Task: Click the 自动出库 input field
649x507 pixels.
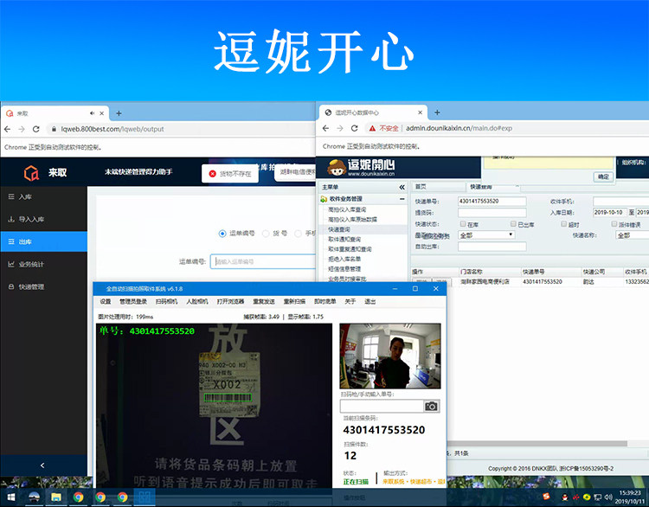Action: pyautogui.click(x=492, y=247)
